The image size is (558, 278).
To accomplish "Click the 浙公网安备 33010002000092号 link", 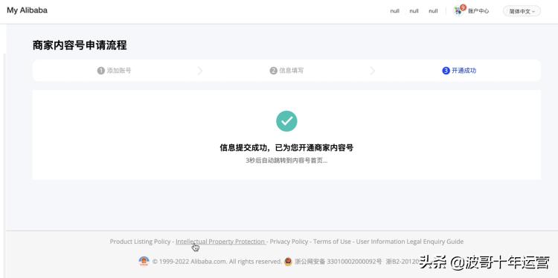I will pyautogui.click(x=338, y=262).
